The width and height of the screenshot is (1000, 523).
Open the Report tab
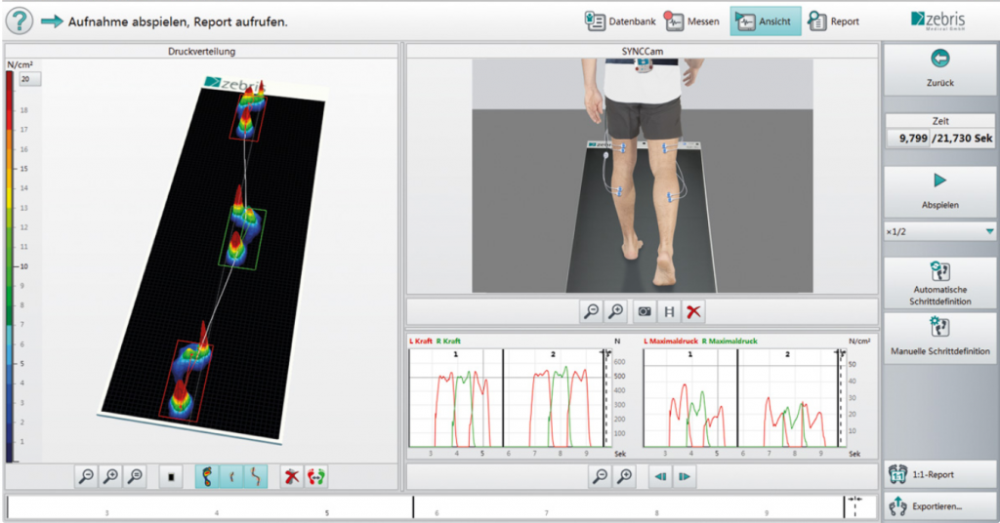pyautogui.click(x=834, y=21)
